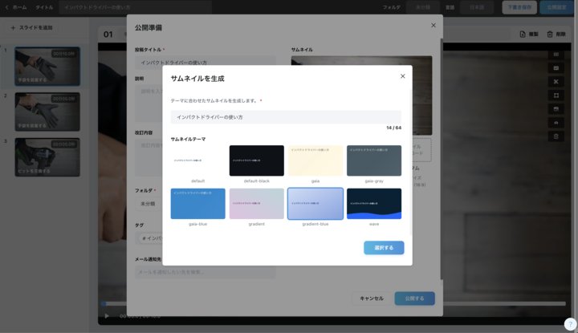
Task: Close the thumbnail generation dialog
Action: tap(402, 76)
